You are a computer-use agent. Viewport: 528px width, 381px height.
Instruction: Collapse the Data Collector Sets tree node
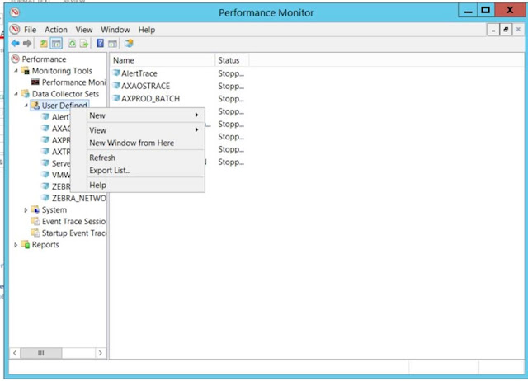tap(16, 94)
